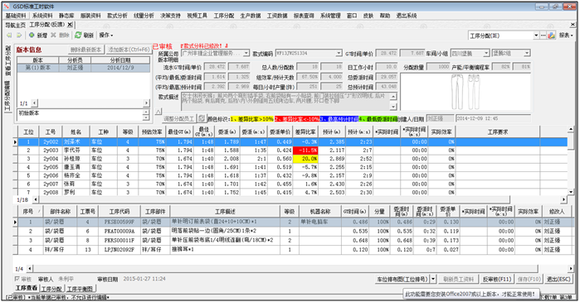580x302 pixels.
Task: Open the 视频工具 menu
Action: tap(197, 16)
